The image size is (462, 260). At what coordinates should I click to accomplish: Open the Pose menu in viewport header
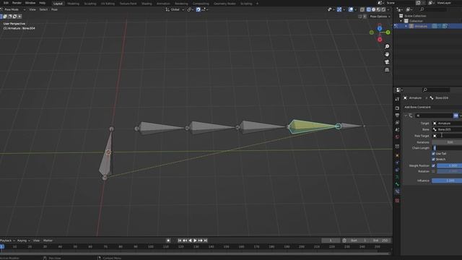pos(55,9)
